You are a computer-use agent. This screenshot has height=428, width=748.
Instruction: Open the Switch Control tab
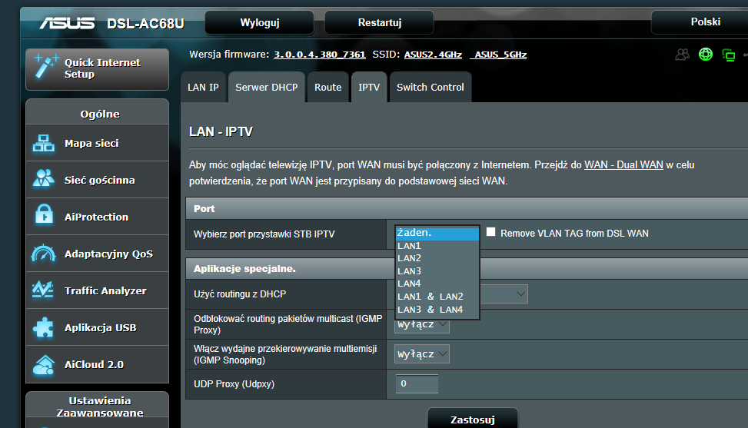point(430,88)
